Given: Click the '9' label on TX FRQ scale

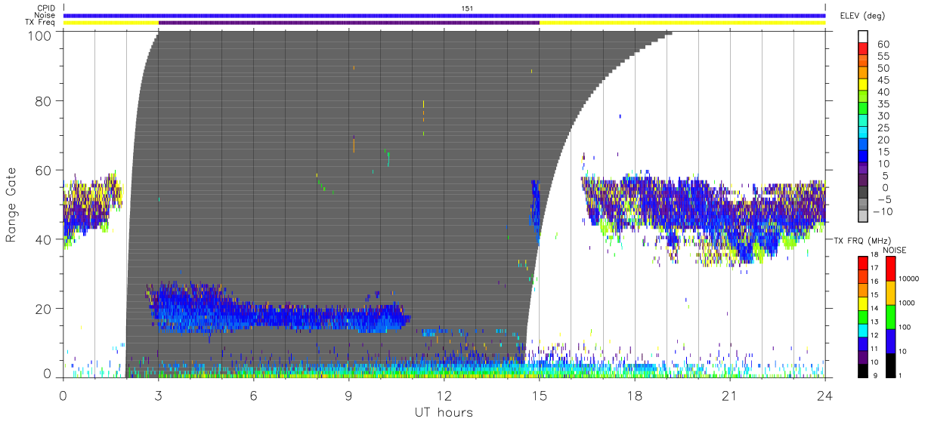Looking at the screenshot, I should click(x=875, y=374).
